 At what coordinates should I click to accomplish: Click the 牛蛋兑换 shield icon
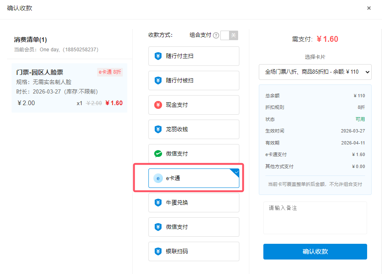pyautogui.click(x=158, y=203)
